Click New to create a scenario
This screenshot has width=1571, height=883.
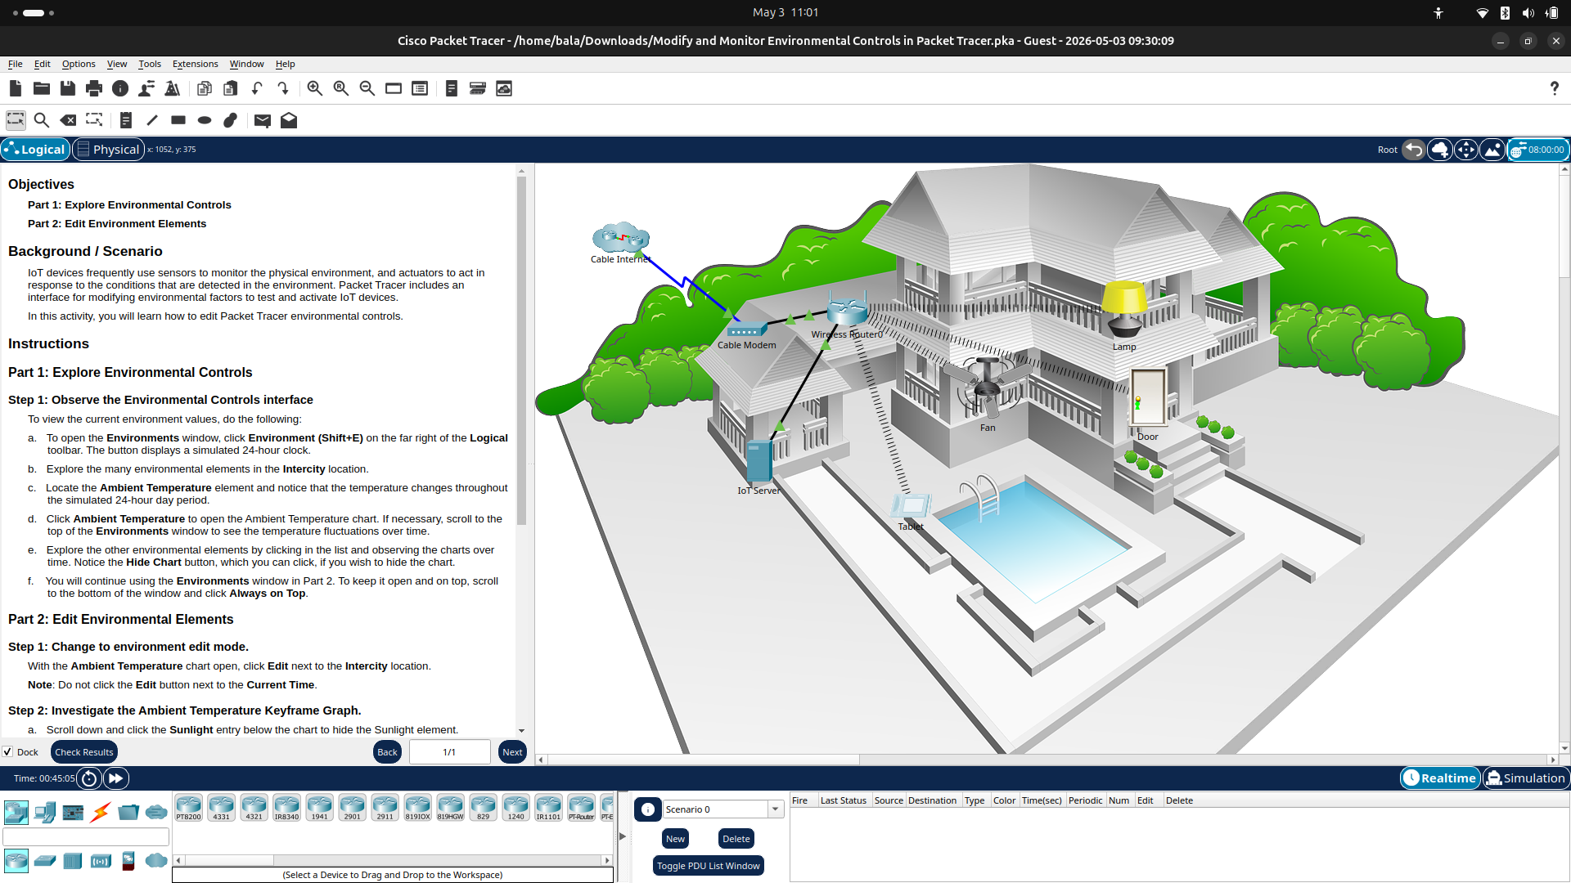675,839
